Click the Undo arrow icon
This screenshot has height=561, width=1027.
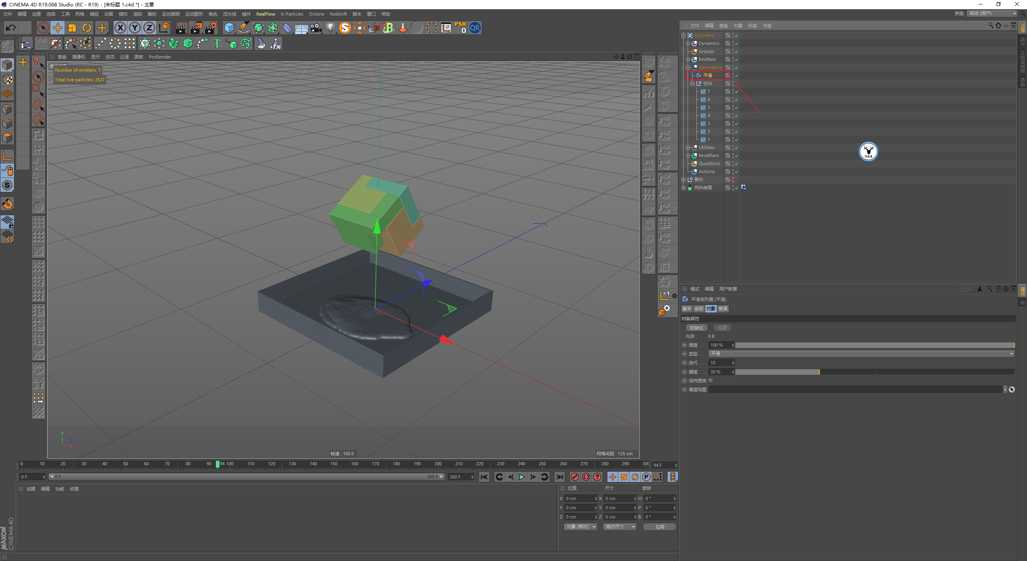point(11,28)
